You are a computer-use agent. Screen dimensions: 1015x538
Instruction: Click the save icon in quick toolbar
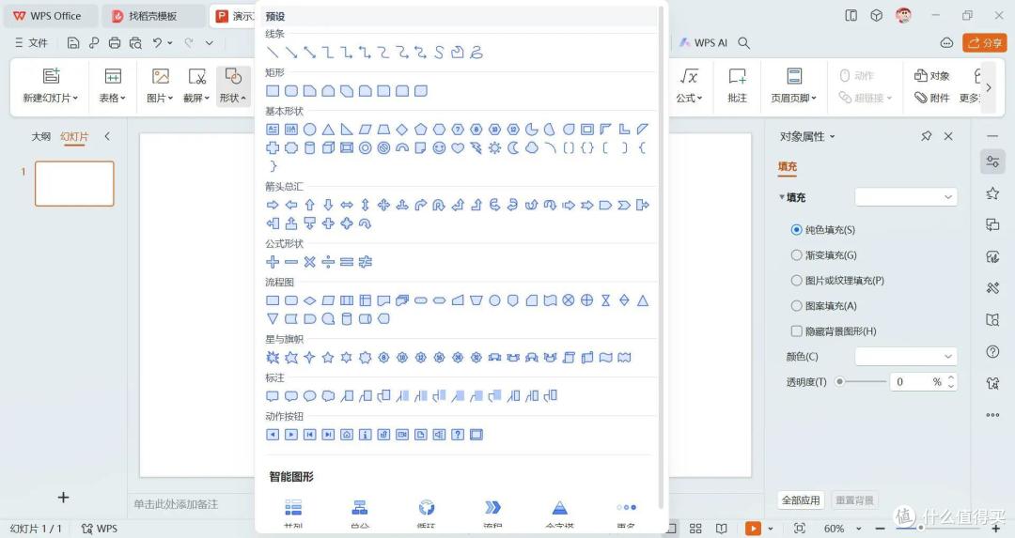(x=73, y=42)
